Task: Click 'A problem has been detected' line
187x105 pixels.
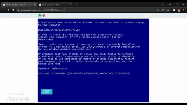Action: pos(91,22)
